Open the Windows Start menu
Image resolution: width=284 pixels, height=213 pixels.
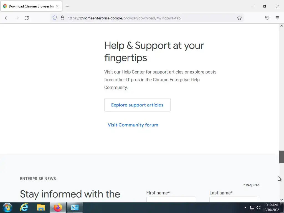[x=7, y=207]
